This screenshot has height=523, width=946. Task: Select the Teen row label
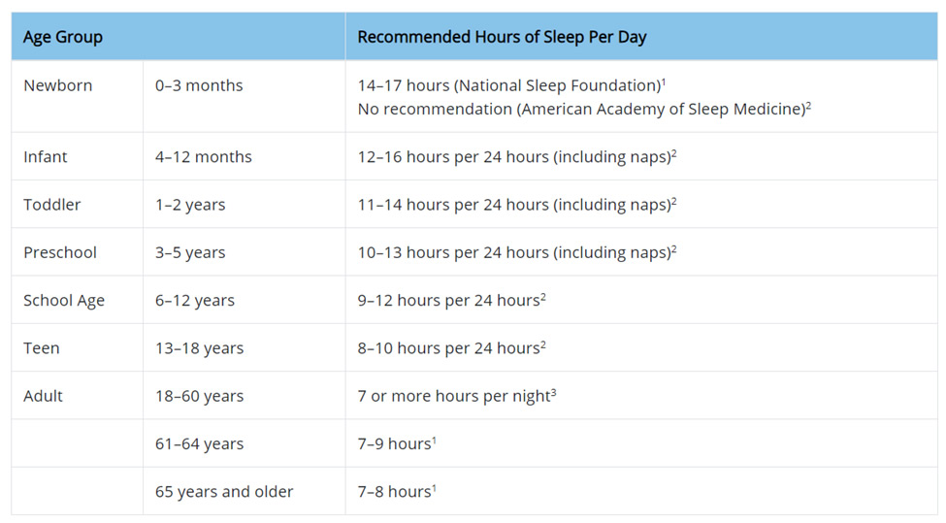click(42, 348)
